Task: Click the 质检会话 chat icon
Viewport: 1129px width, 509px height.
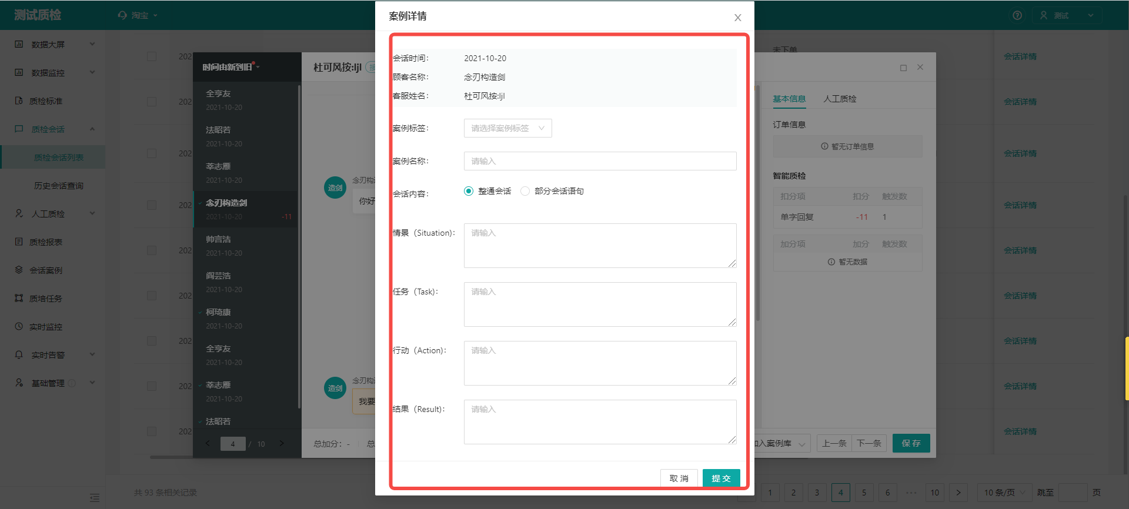Action: 19,129
